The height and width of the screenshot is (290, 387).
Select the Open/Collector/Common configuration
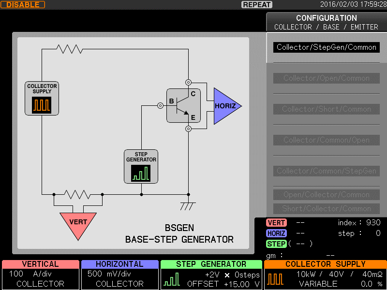(326, 195)
